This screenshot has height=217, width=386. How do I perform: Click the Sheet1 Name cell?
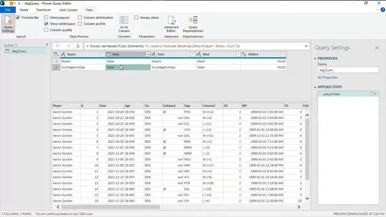[x=83, y=61]
